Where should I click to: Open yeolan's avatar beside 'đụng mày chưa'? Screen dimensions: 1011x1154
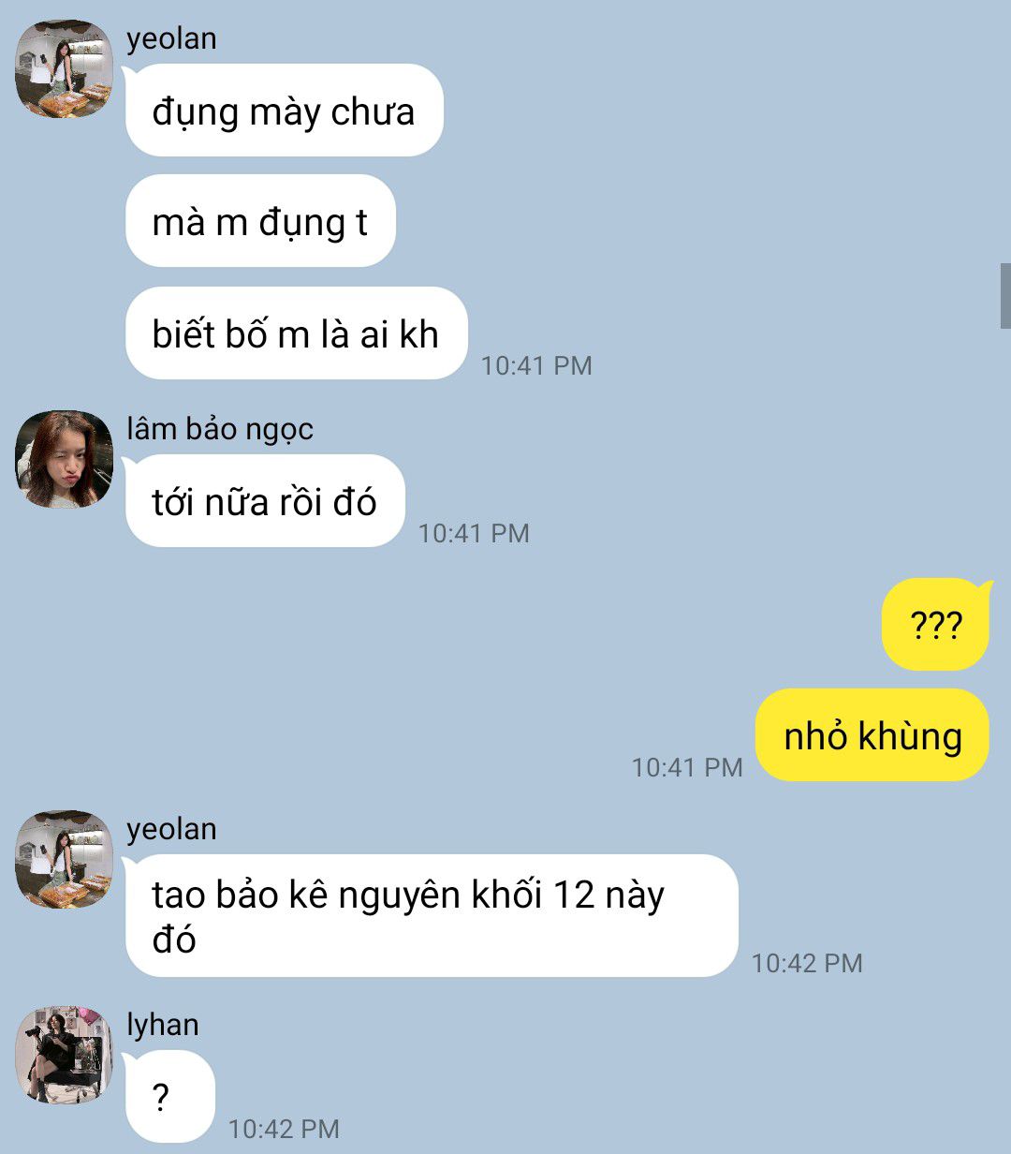[64, 69]
